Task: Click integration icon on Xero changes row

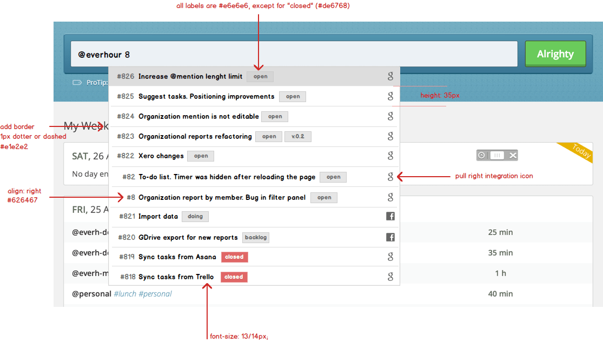Action: pos(390,156)
